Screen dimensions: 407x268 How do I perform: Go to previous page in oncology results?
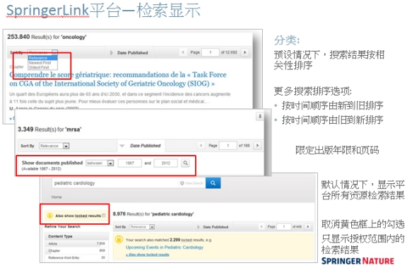(x=183, y=52)
